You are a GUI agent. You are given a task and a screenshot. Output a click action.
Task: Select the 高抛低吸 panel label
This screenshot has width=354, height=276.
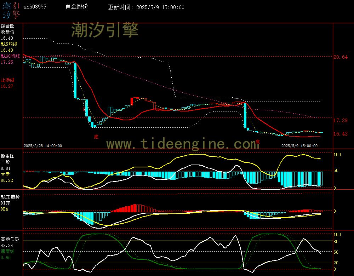click(x=10, y=240)
